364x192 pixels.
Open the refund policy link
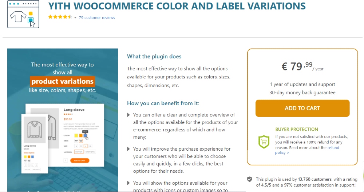pyautogui.click(x=307, y=150)
